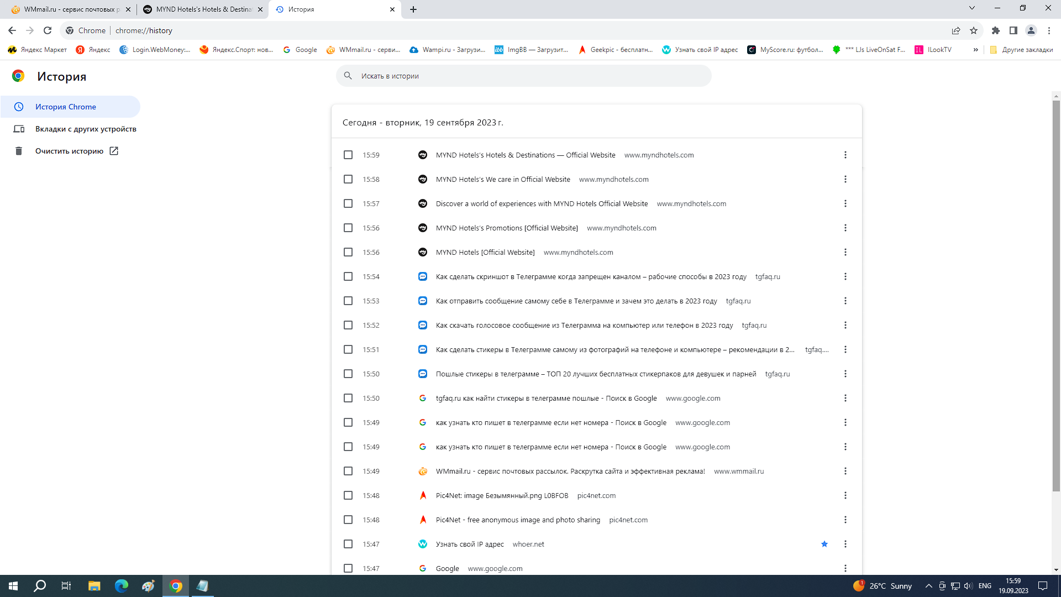Click bookmarked star on whoer.net entry

pos(824,544)
